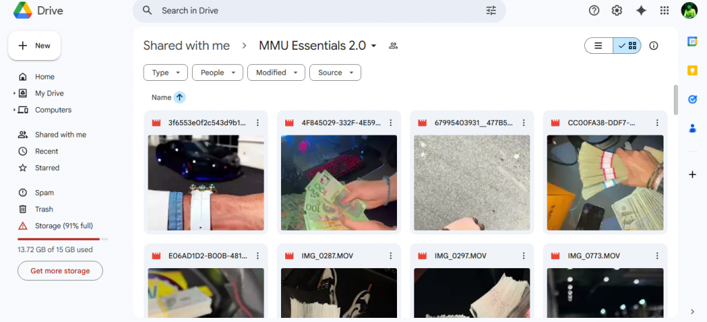707x322 pixels.
Task: Open Drive search filter options icon
Action: [x=491, y=10]
